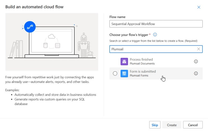The image size is (208, 131).
Task: Click the Flow name text field
Action: [156, 24]
